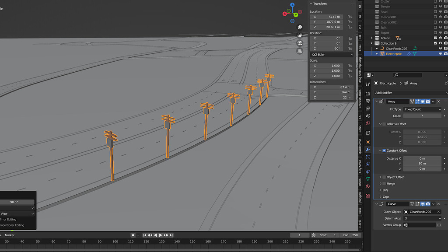This screenshot has width=448, height=252.
Task: Open the Fit Type Fixed Count dropdown
Action: 422,109
